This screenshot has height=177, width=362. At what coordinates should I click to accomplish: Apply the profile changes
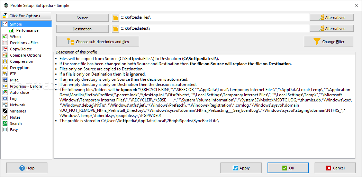click(241, 168)
